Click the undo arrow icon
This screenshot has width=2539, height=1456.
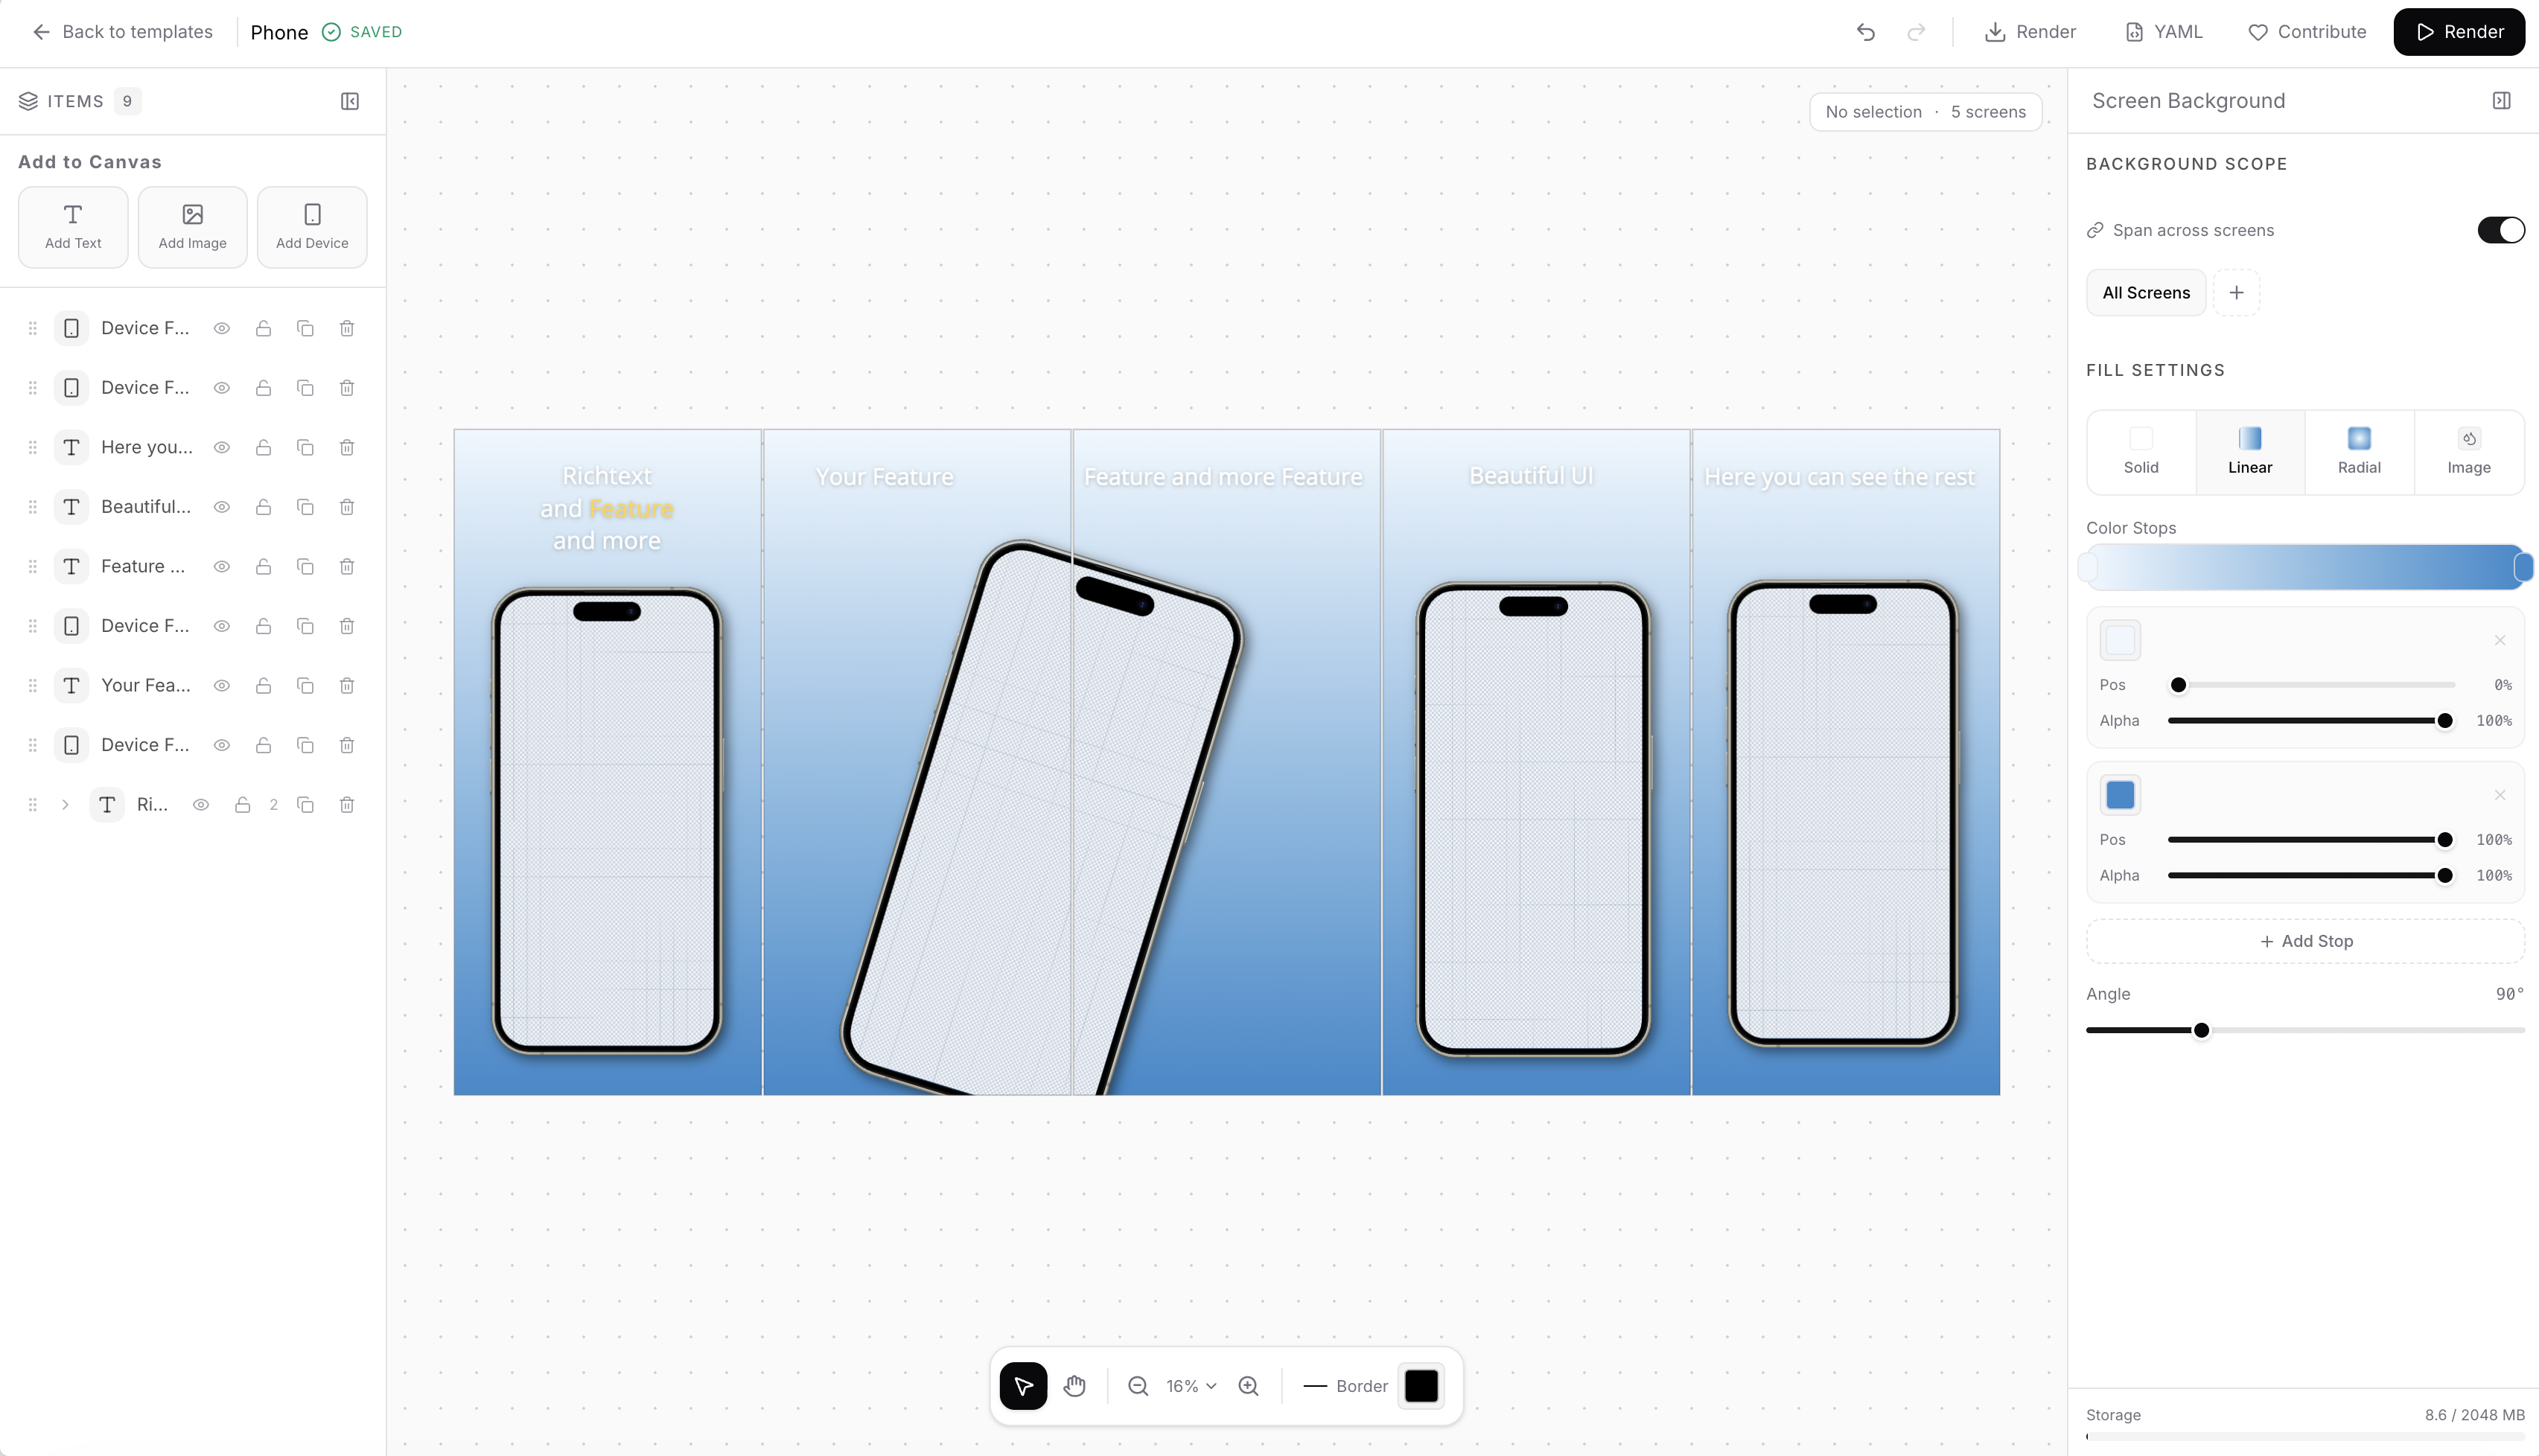click(1865, 32)
